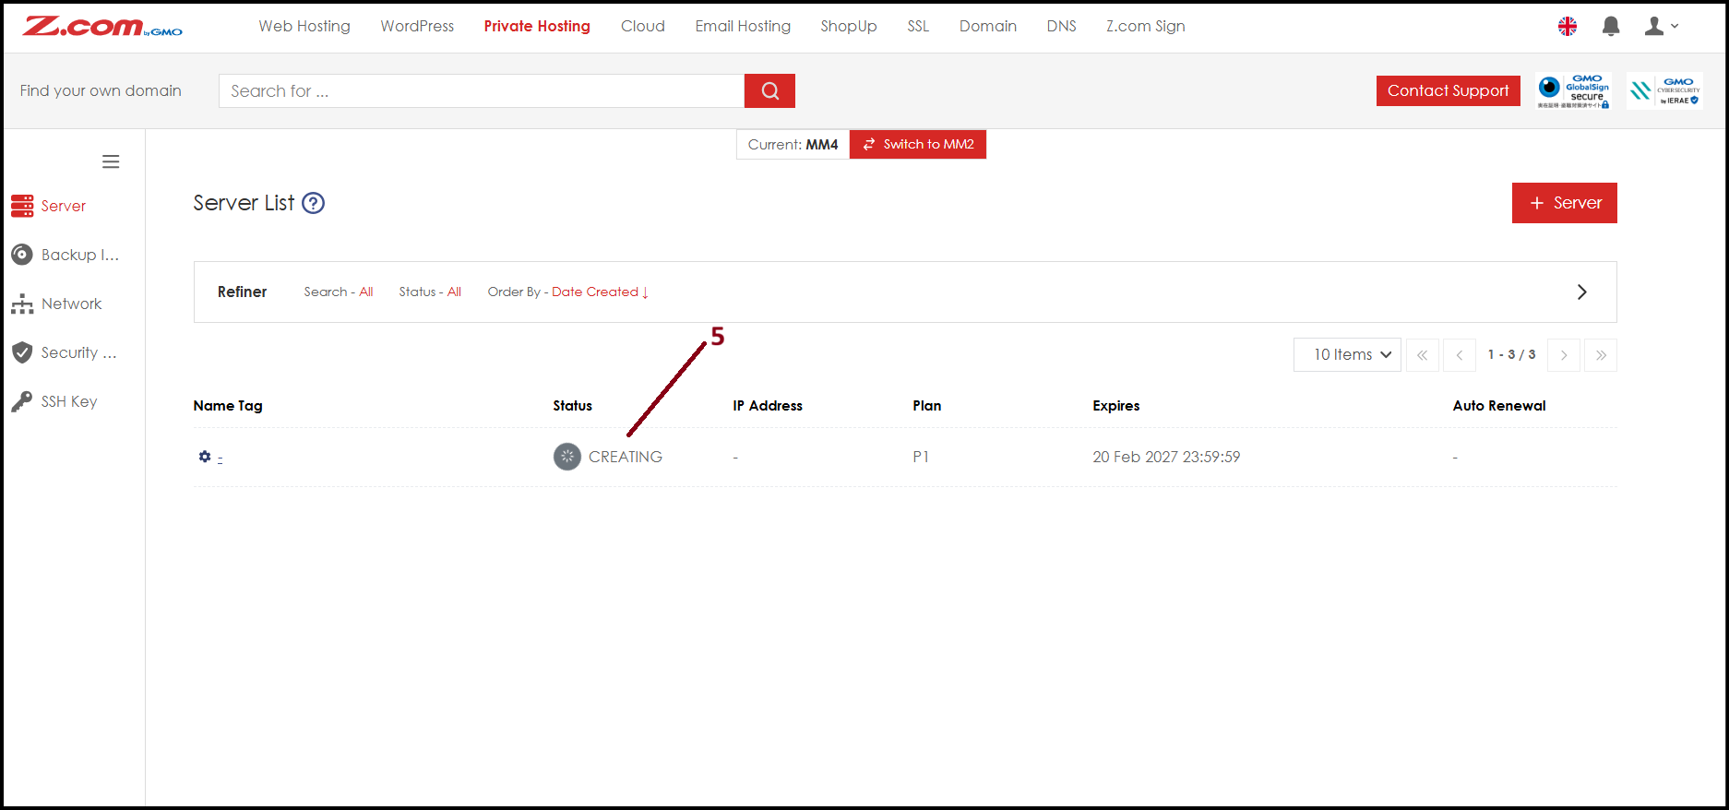Click the CREATING status text
Viewport: 1729px width, 810px height.
pos(626,457)
